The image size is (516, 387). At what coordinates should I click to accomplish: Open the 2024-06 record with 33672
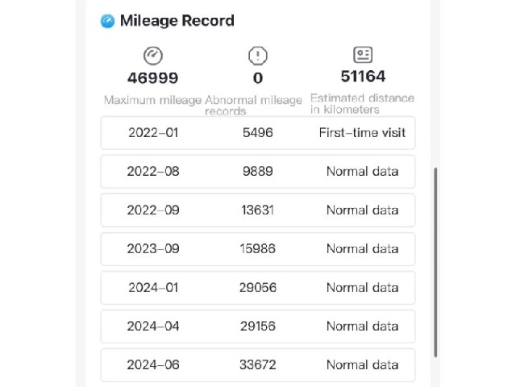tap(258, 365)
